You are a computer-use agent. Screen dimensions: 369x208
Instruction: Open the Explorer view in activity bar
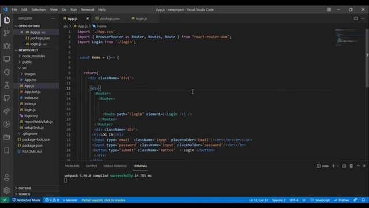point(6,20)
